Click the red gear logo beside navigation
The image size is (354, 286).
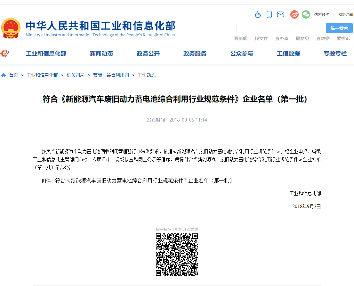(5, 53)
